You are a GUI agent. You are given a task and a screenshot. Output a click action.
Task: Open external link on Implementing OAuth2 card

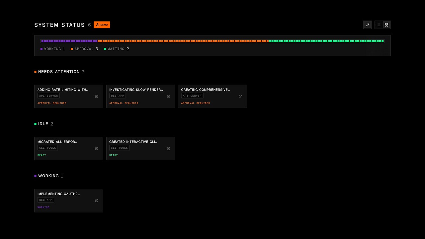pyautogui.click(x=97, y=201)
